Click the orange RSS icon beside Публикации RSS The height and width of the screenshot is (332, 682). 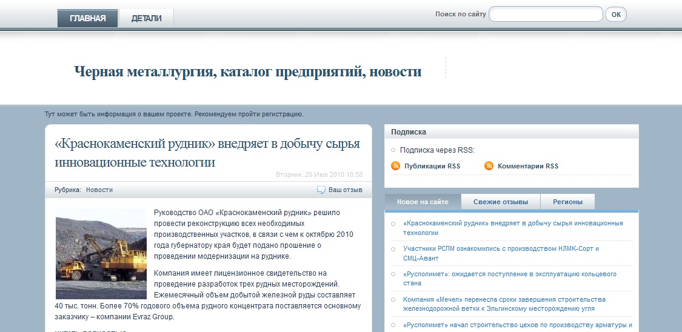[x=395, y=165]
